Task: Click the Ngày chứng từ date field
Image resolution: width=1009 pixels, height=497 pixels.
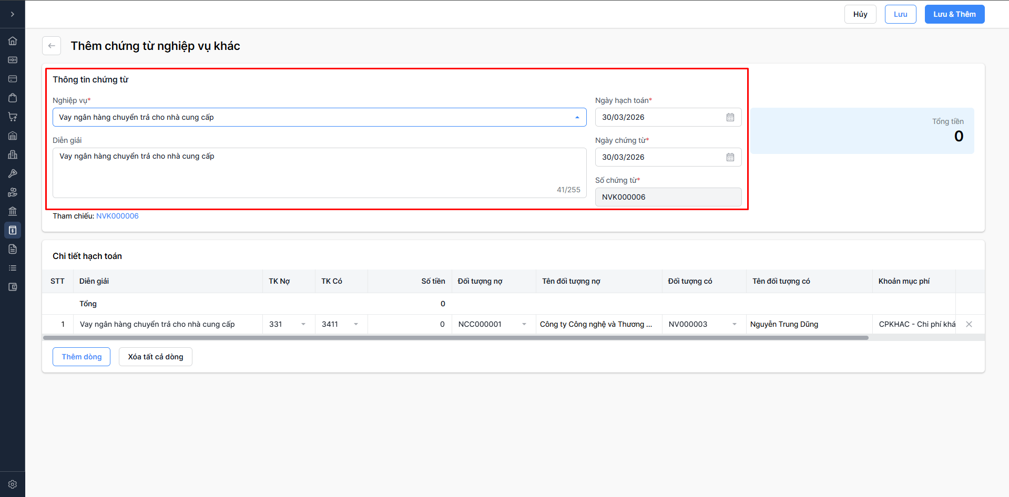Action: pos(668,157)
